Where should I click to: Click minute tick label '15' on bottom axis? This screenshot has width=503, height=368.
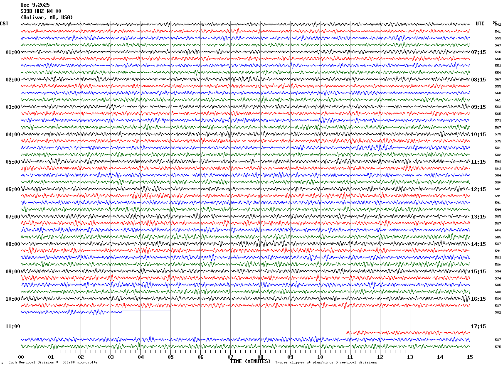coord(470,357)
